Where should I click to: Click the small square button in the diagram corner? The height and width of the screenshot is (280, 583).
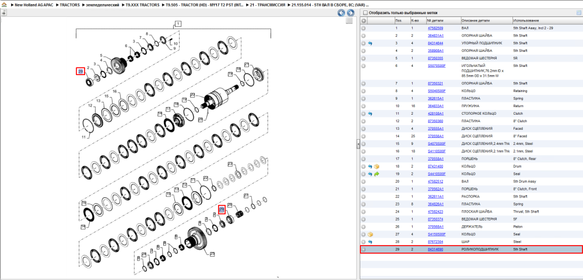pyautogui.click(x=349, y=21)
